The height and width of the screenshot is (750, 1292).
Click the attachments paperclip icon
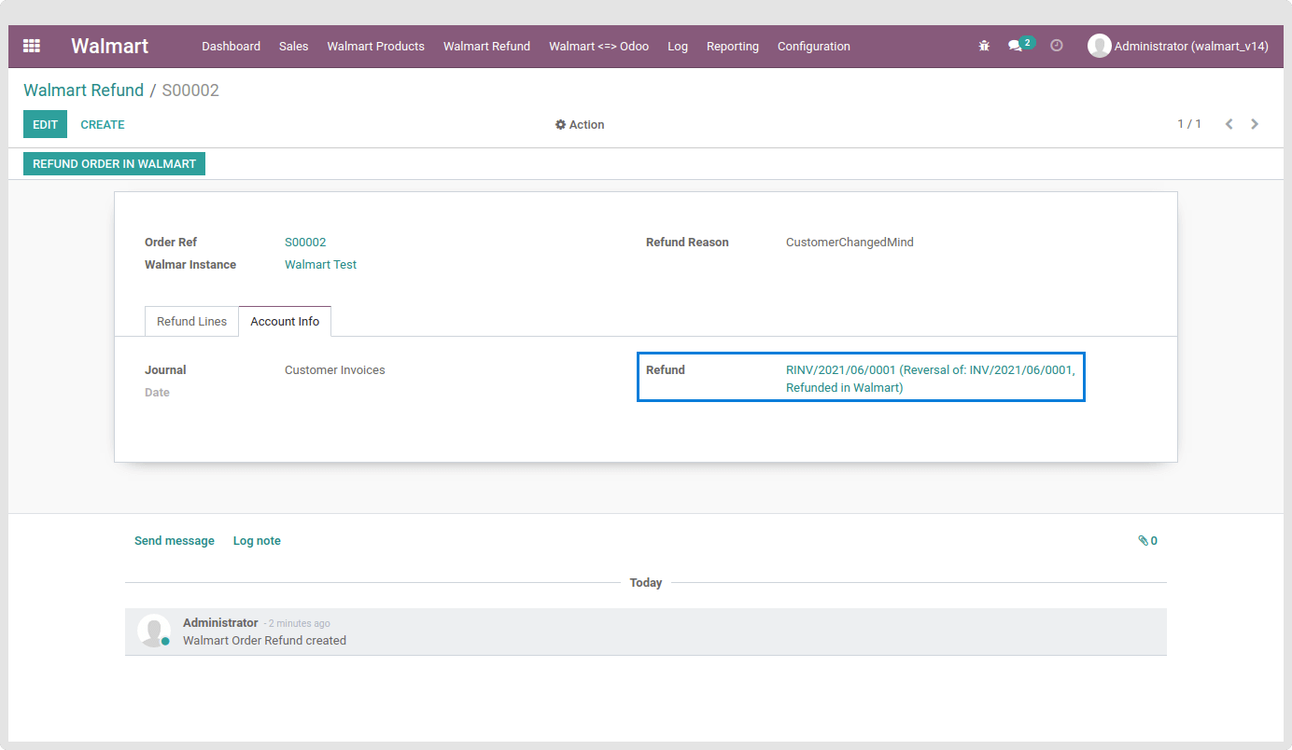1144,540
